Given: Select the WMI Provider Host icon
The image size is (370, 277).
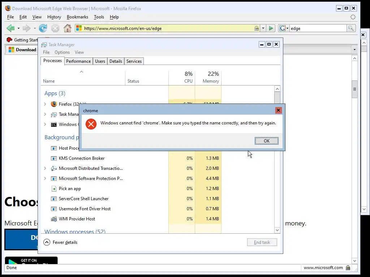Looking at the screenshot, I should pyautogui.click(x=54, y=219).
